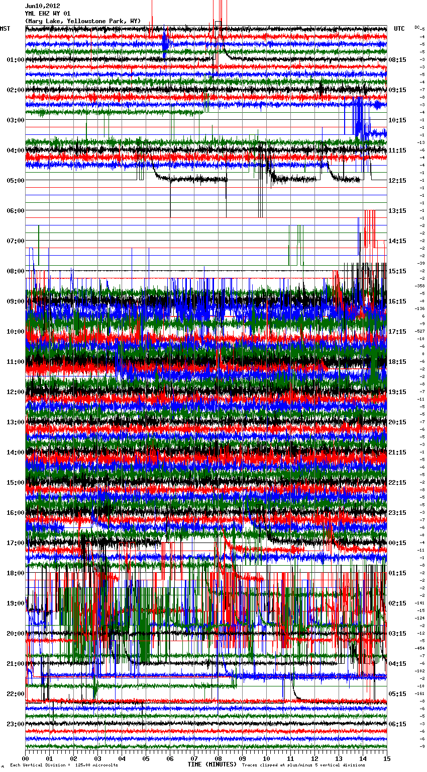Click the Jun10,2012 date header

[43, 6]
